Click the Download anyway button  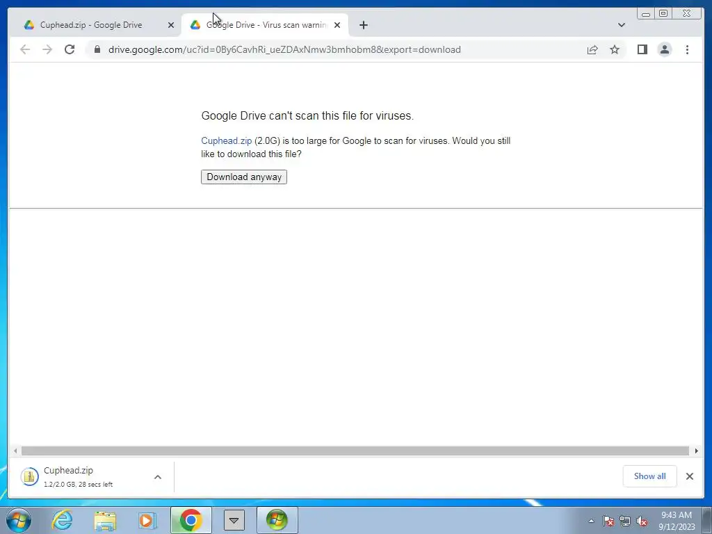pos(244,177)
